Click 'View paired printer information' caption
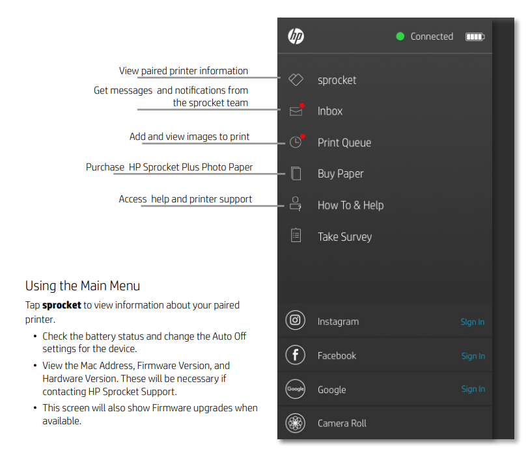Viewport: 528px width, 449px height. [184, 71]
